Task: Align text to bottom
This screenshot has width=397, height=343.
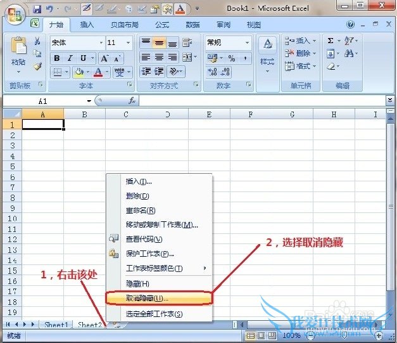Action: (172, 42)
